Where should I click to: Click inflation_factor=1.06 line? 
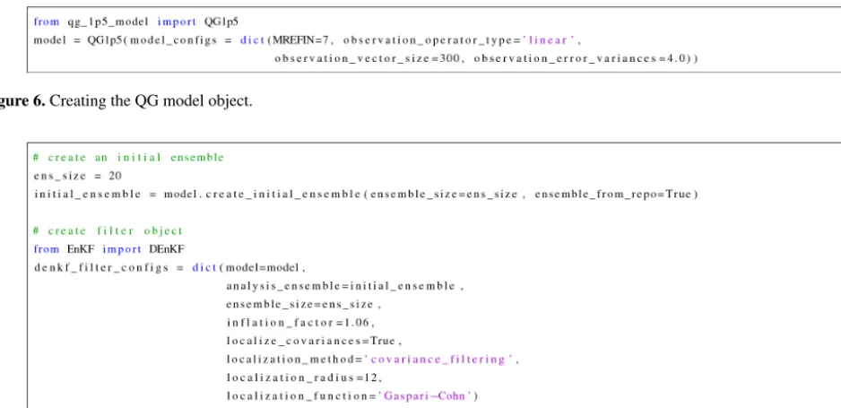pyautogui.click(x=299, y=323)
